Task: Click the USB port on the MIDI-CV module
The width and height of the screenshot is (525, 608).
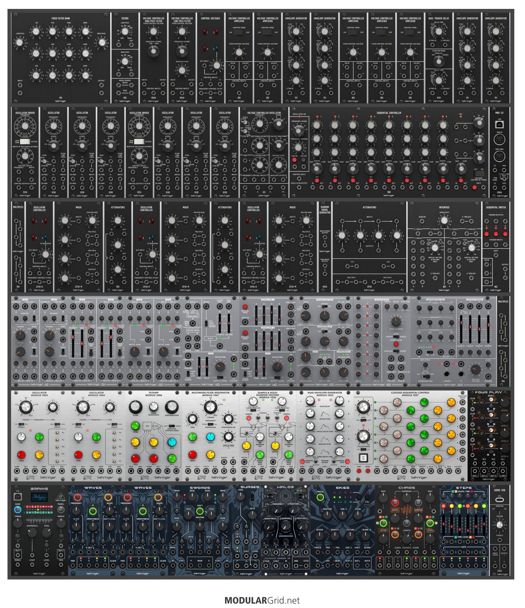Action: 499,124
